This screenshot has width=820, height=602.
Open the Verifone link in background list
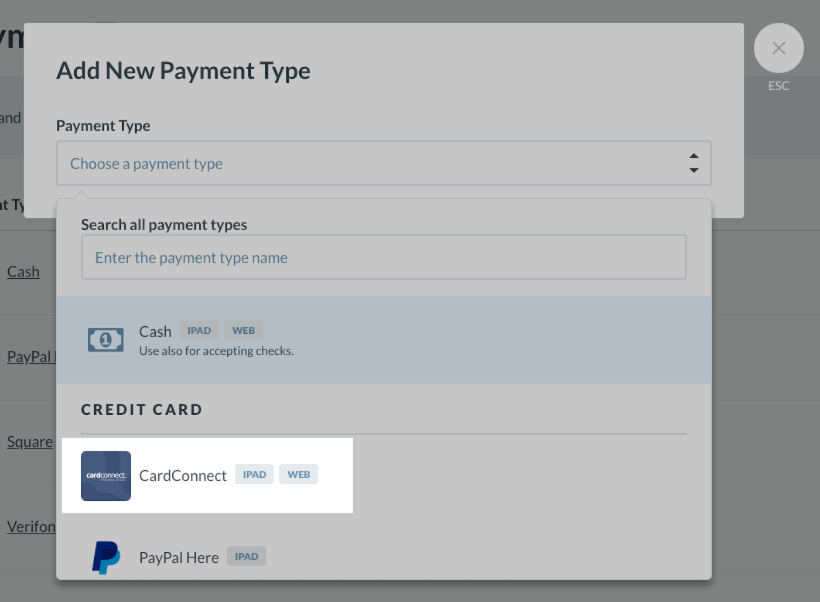pos(30,526)
